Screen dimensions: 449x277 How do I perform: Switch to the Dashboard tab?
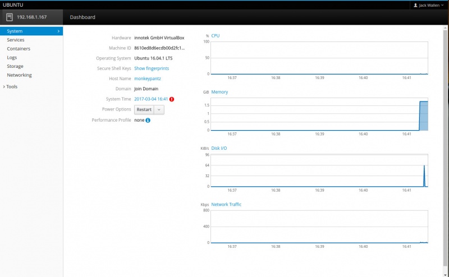[x=83, y=17]
